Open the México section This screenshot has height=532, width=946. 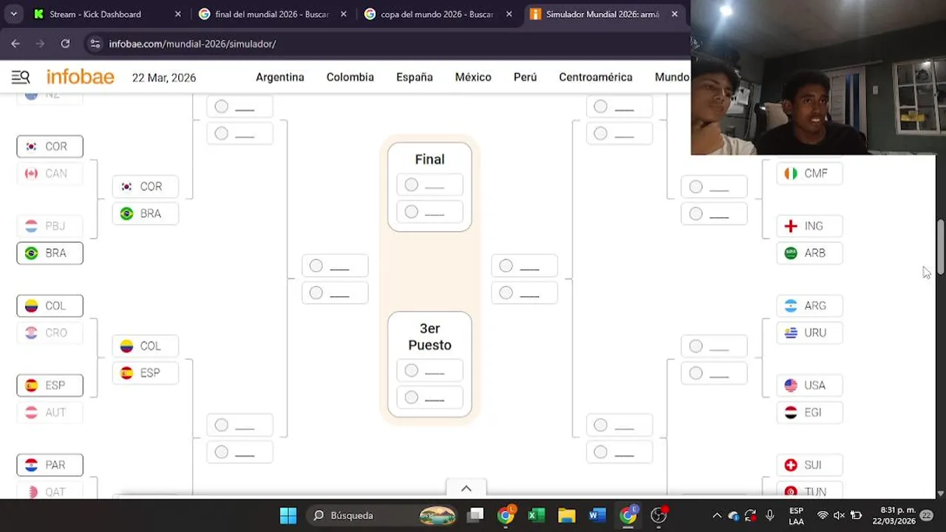(473, 77)
